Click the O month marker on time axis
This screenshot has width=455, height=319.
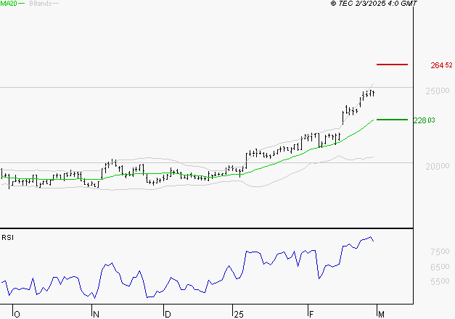(x=17, y=315)
